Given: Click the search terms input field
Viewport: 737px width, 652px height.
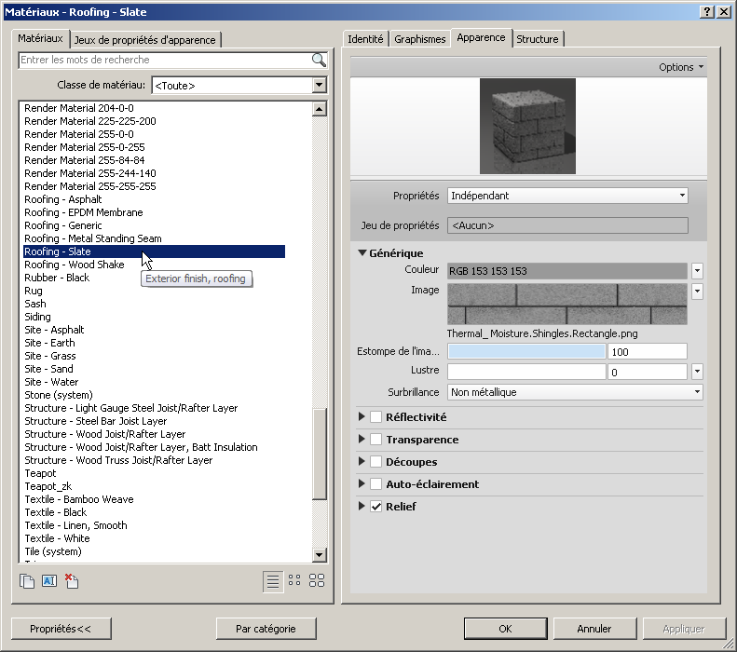Looking at the screenshot, I should point(166,61).
